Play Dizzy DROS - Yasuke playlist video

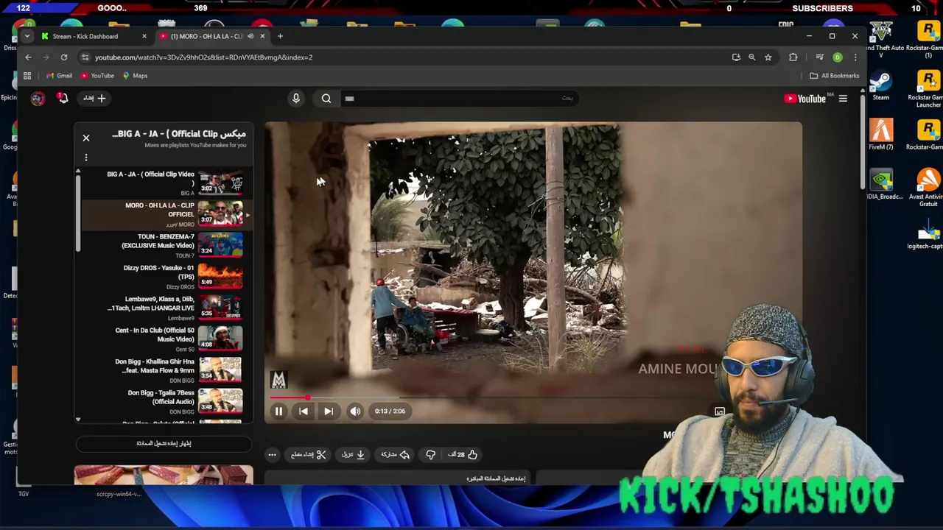[x=164, y=277]
